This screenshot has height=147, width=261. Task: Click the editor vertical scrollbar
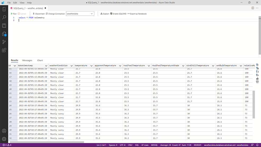[x=260, y=35]
